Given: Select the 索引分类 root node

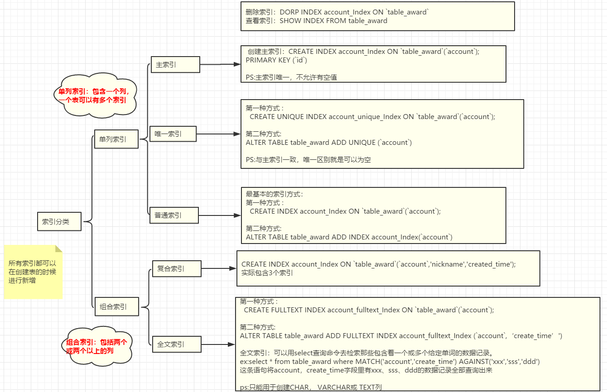Looking at the screenshot, I should click(59, 221).
